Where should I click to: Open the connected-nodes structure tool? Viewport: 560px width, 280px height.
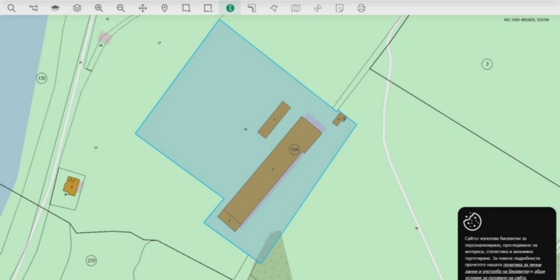click(33, 8)
